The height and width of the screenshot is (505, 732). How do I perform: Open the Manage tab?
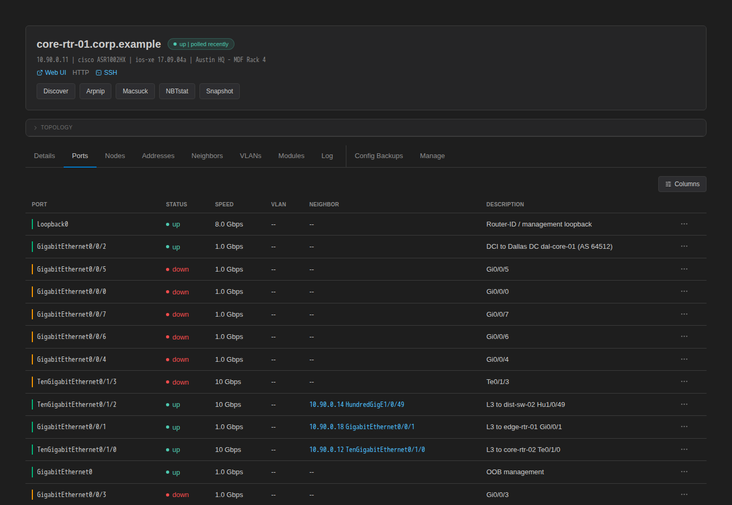pos(432,156)
